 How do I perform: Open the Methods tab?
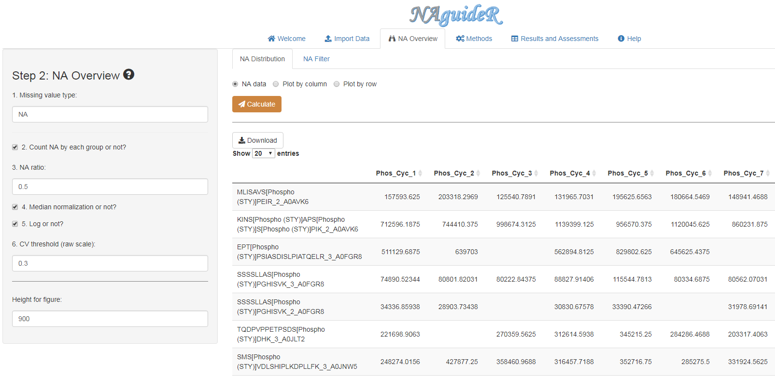point(474,39)
